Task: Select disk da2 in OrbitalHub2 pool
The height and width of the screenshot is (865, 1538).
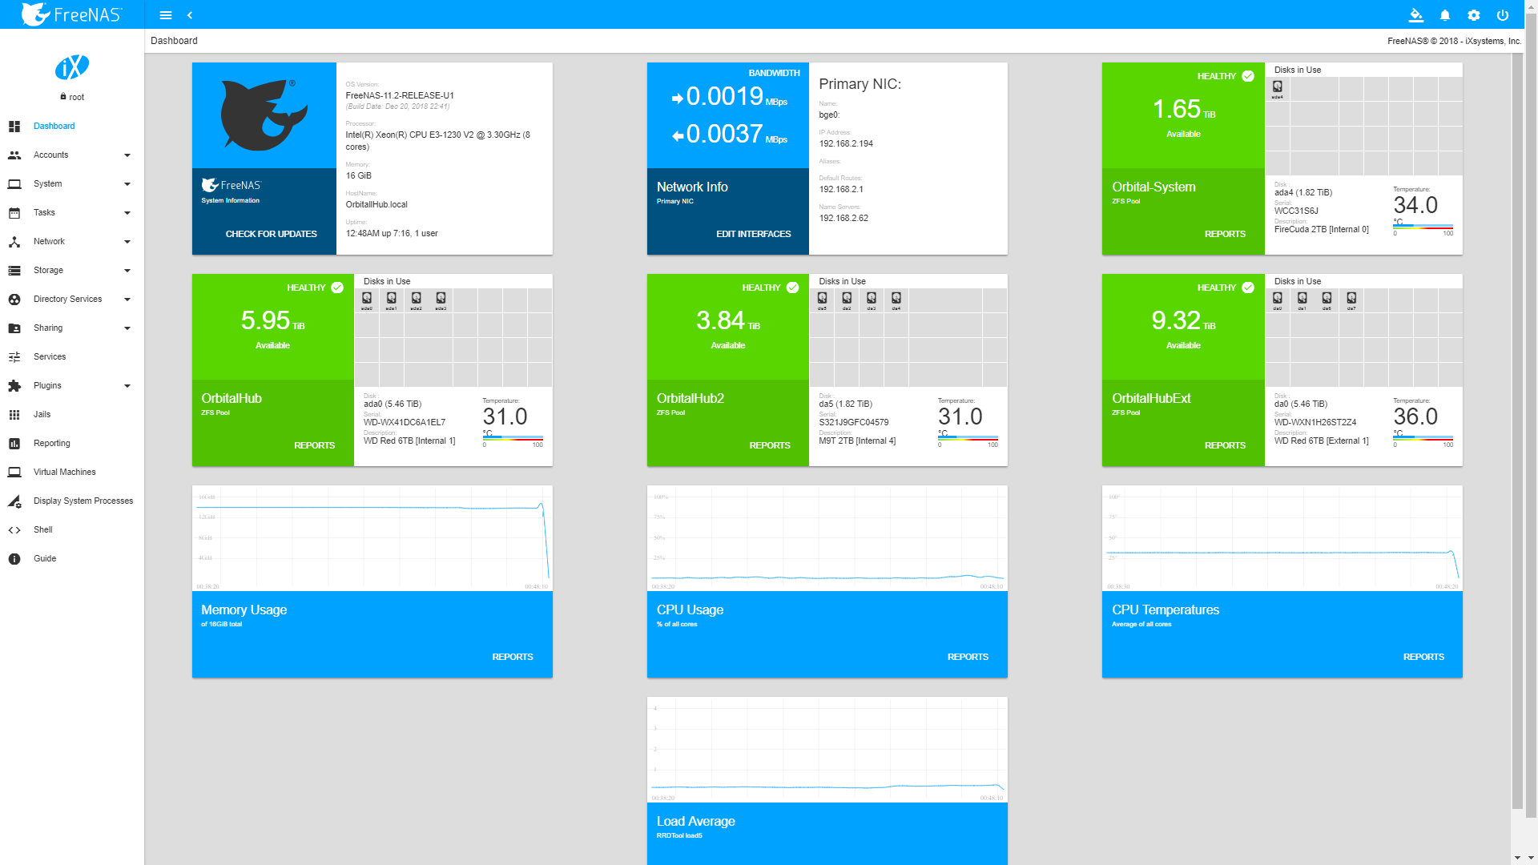Action: [847, 300]
